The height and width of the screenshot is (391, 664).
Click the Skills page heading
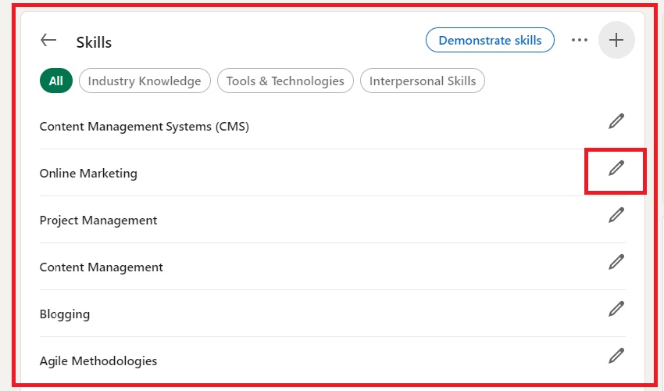94,42
